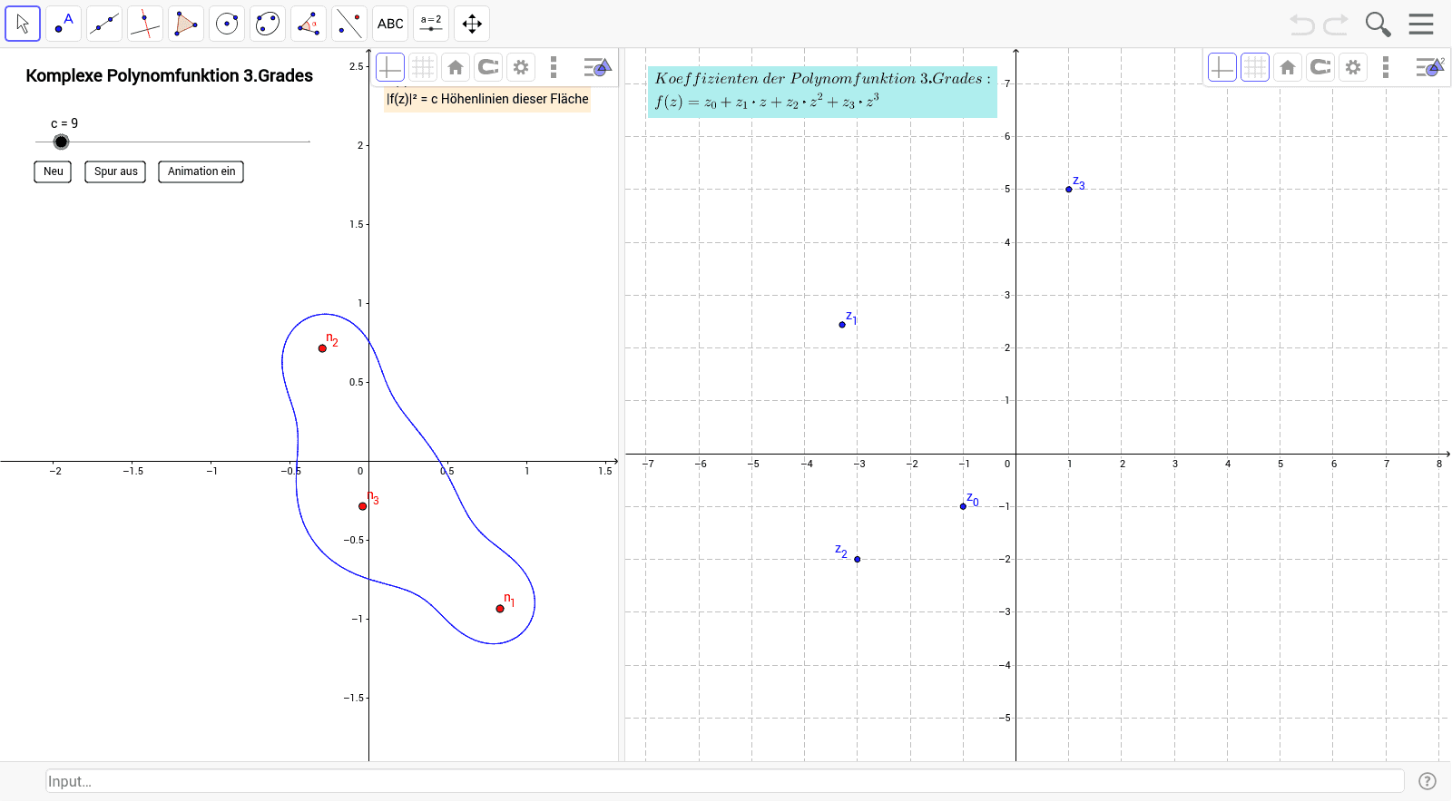The width and height of the screenshot is (1452, 802).
Task: Open point capturing in right view
Action: point(1320,67)
